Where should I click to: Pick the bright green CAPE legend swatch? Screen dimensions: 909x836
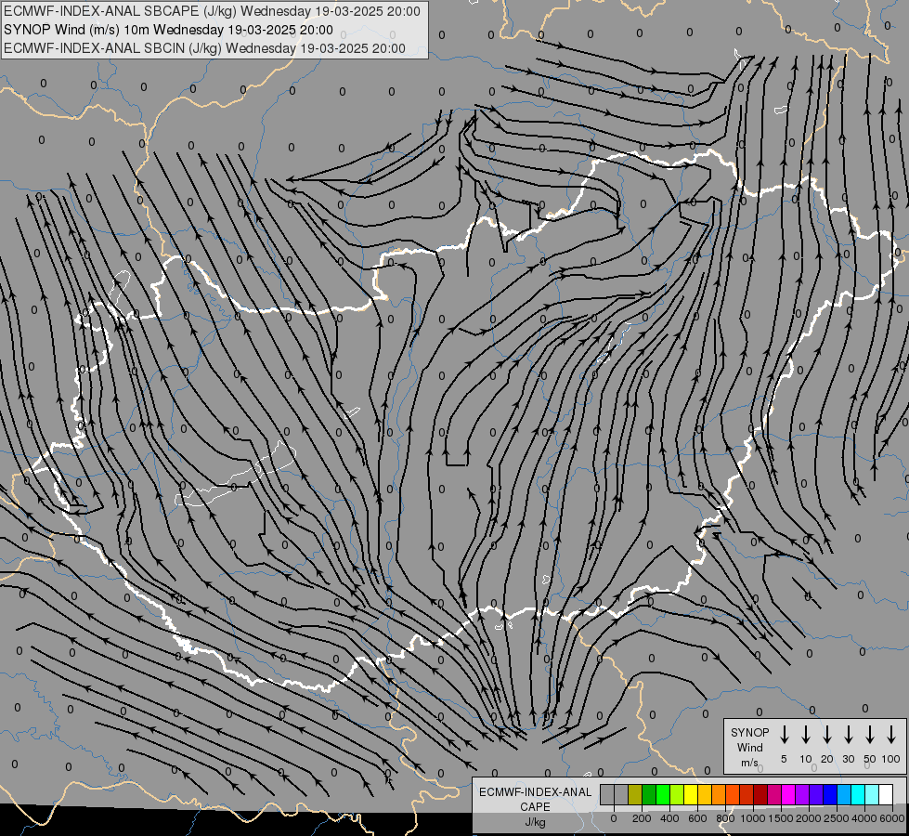[x=663, y=794]
